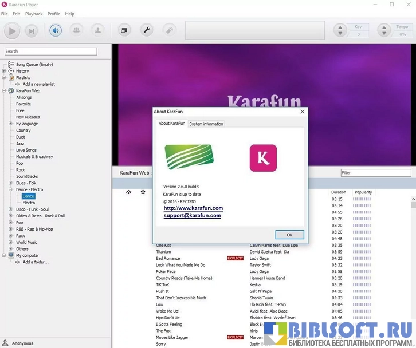Open the Playback menu
The width and height of the screenshot is (416, 348).
(34, 14)
